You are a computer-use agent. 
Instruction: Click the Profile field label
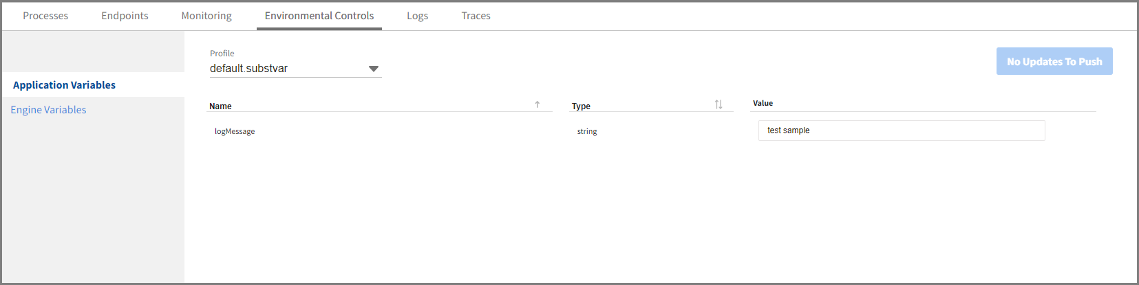pos(222,54)
